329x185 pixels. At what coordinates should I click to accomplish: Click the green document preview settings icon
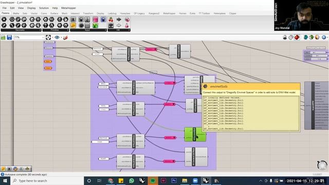pyautogui.click(x=312, y=38)
